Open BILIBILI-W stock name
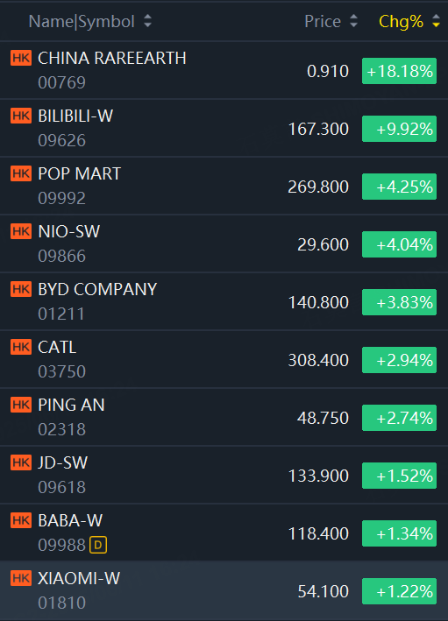 tap(75, 116)
